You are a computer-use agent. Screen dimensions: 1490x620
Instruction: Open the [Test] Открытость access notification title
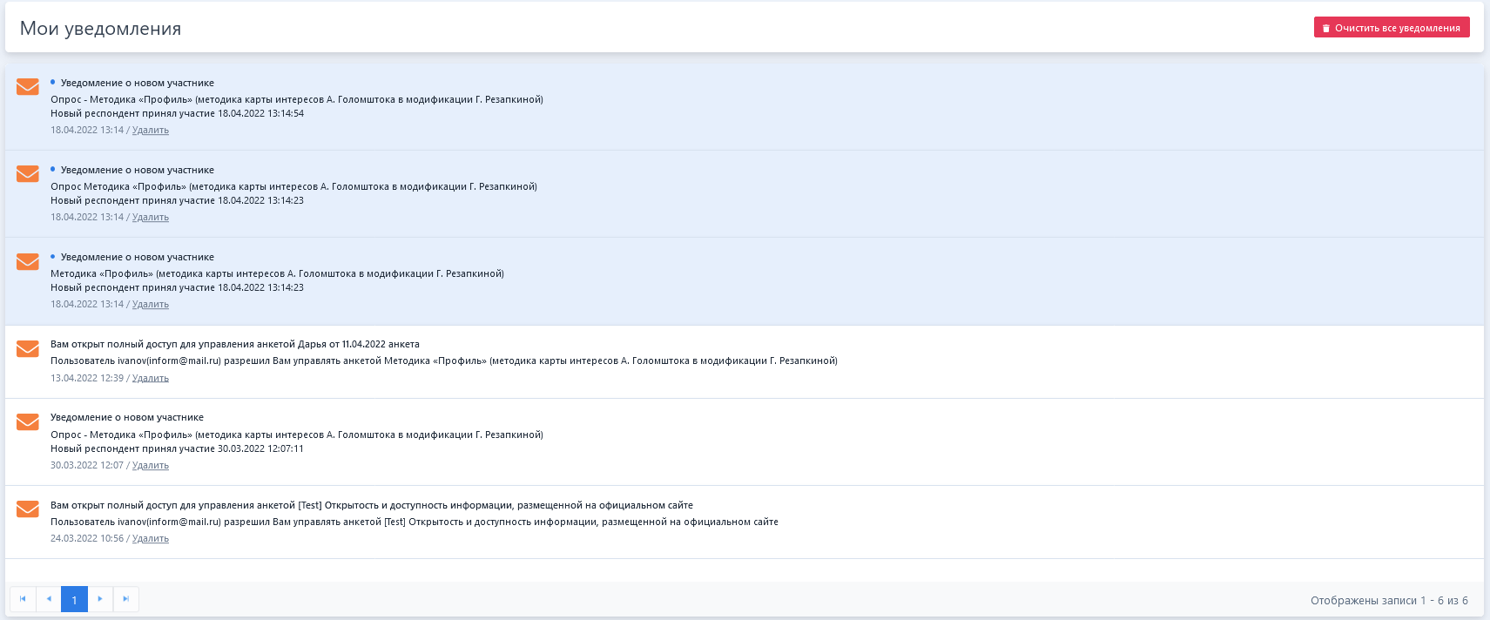click(371, 505)
